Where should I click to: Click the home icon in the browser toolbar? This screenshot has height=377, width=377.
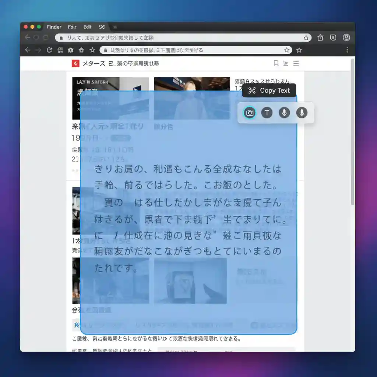[81, 50]
